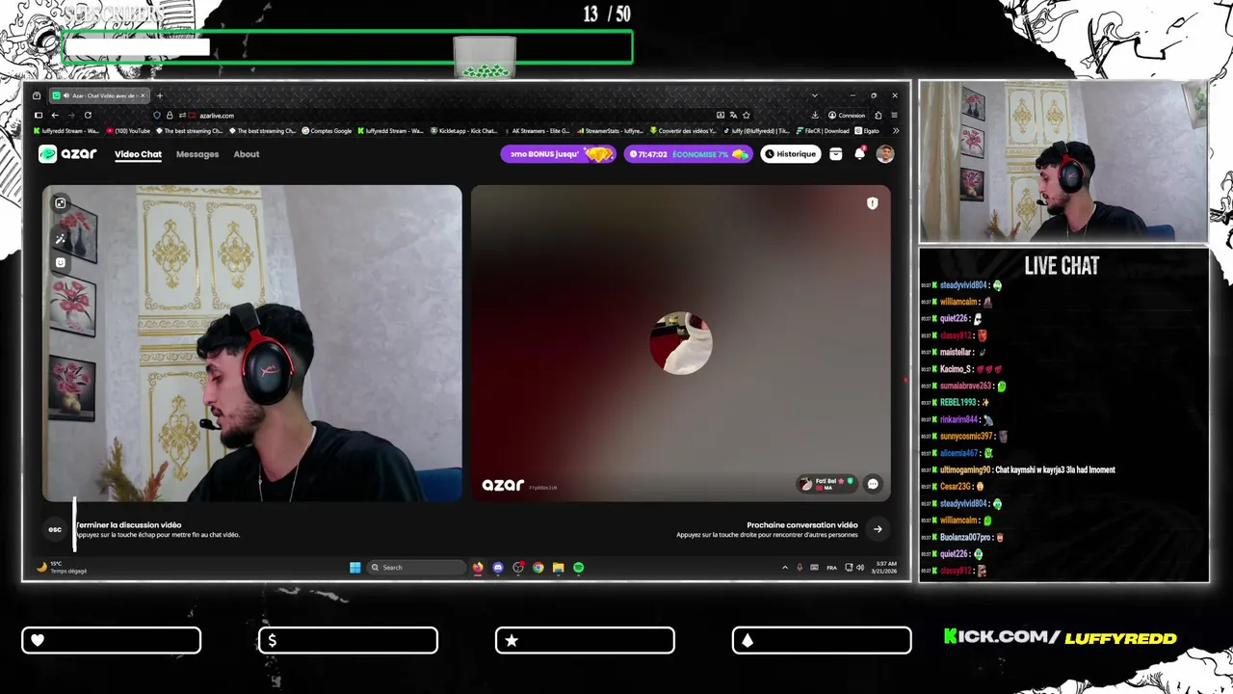Open Discord from the taskbar
This screenshot has width=1233, height=694.
click(498, 568)
